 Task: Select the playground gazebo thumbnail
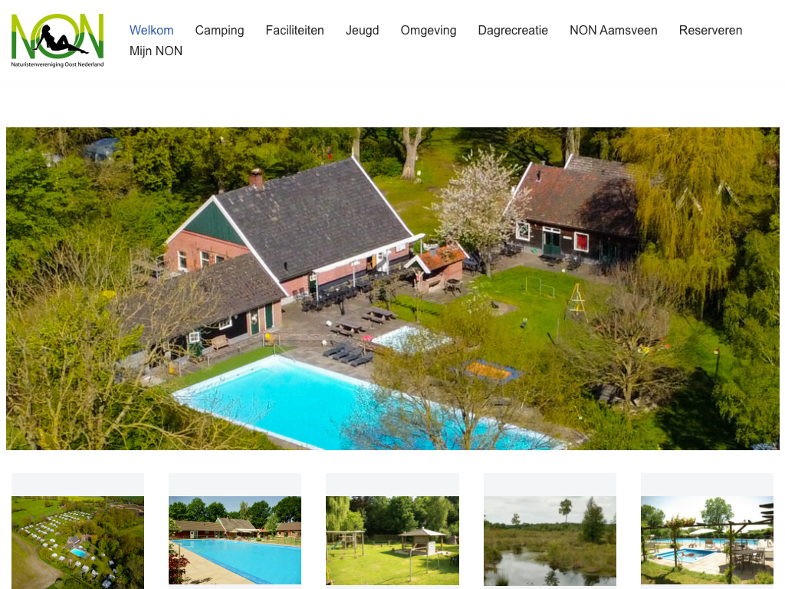tap(392, 541)
